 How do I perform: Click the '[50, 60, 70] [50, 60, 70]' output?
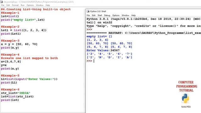(109, 43)
